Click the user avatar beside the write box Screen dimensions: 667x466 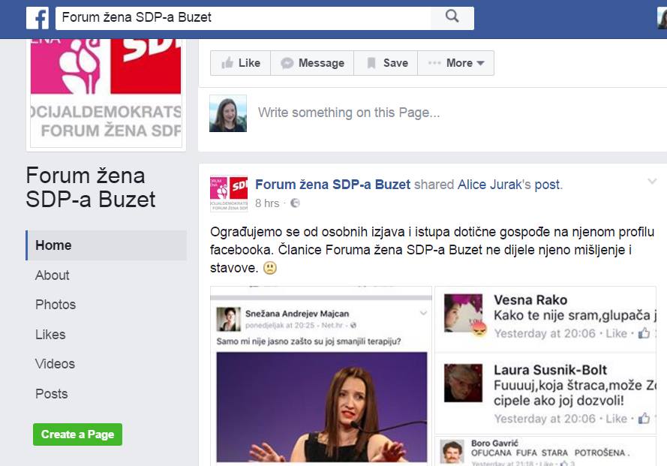tap(228, 113)
